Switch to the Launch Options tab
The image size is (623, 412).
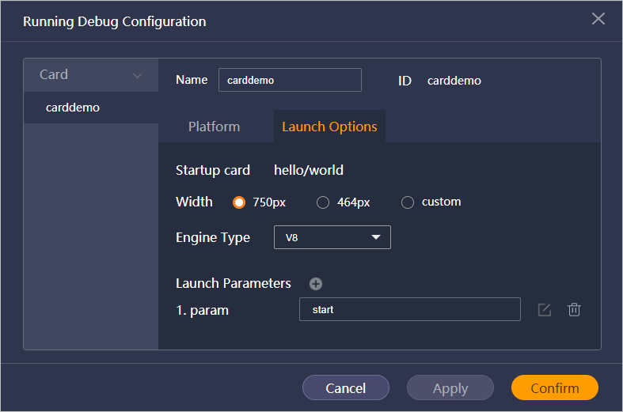(x=329, y=127)
